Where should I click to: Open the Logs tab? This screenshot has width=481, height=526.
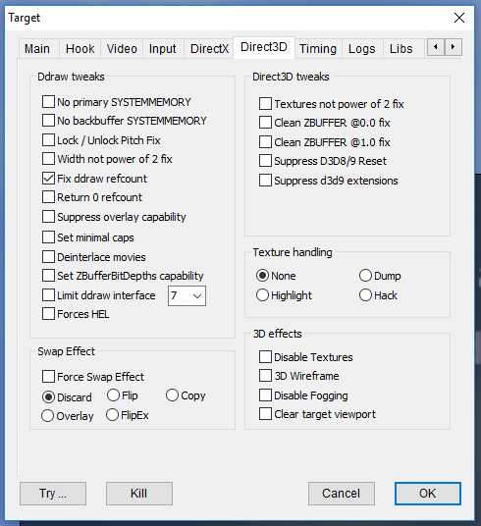pyautogui.click(x=362, y=49)
